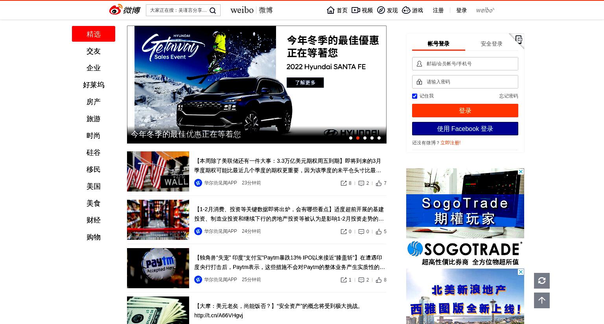Click comment icon on Paytm post
The width and height of the screenshot is (604, 324).
[361, 280]
